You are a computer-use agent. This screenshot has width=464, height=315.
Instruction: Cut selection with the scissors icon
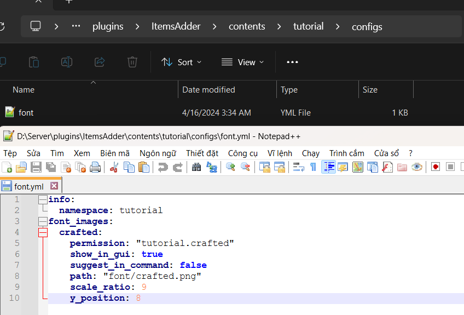pos(114,167)
